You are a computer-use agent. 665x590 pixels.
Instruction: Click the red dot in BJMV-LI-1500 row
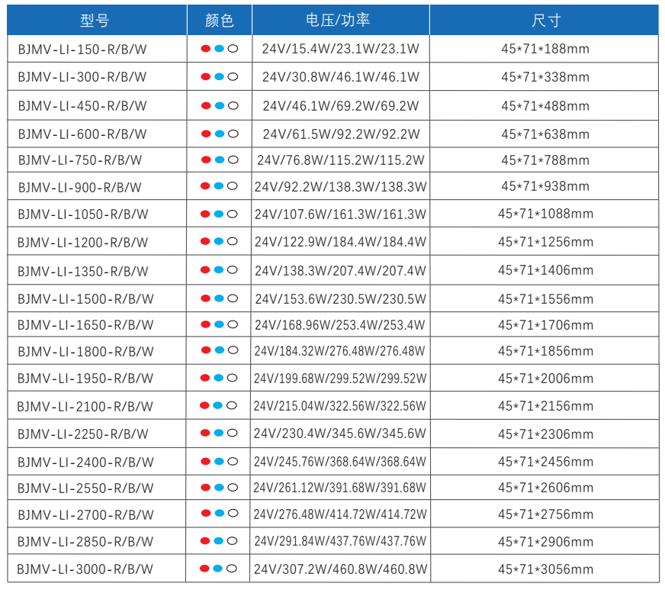click(206, 298)
